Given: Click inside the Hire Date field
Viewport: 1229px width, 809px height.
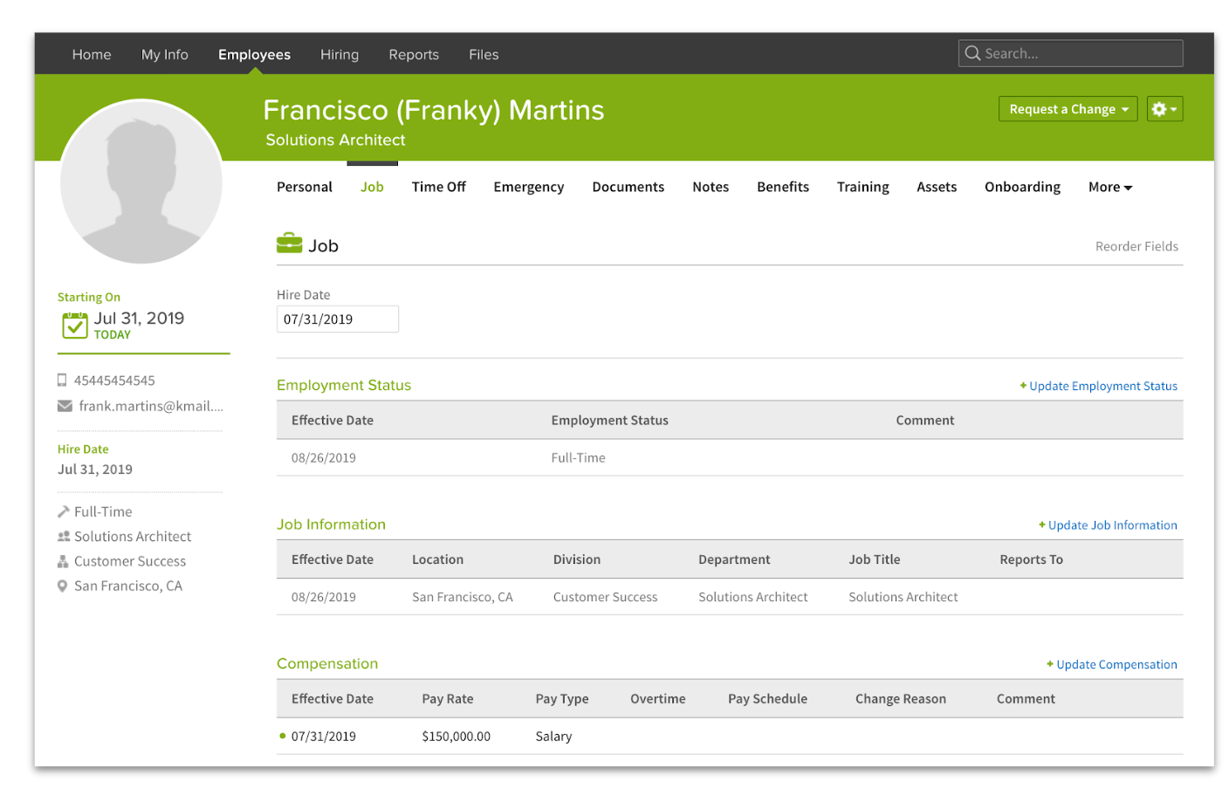Looking at the screenshot, I should pyautogui.click(x=337, y=319).
